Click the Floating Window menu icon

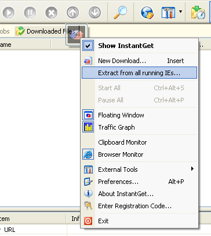(88, 115)
